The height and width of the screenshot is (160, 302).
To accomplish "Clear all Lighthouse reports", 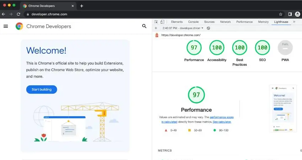I will 209,28.
